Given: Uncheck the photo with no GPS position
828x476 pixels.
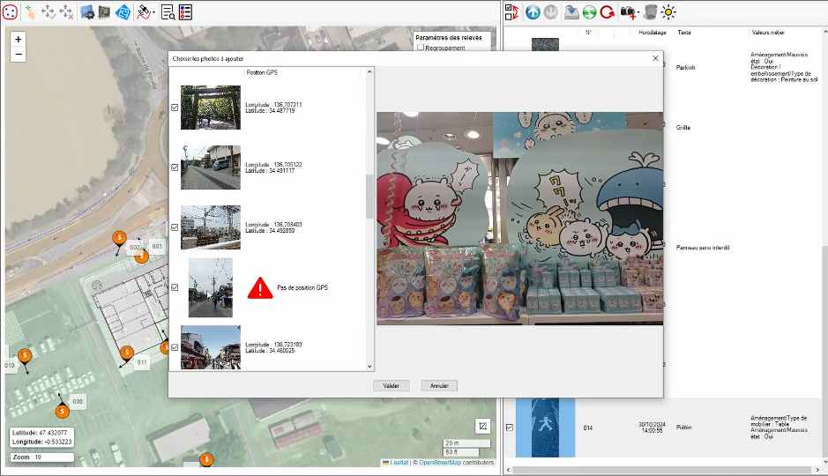Looking at the screenshot, I should (x=175, y=287).
